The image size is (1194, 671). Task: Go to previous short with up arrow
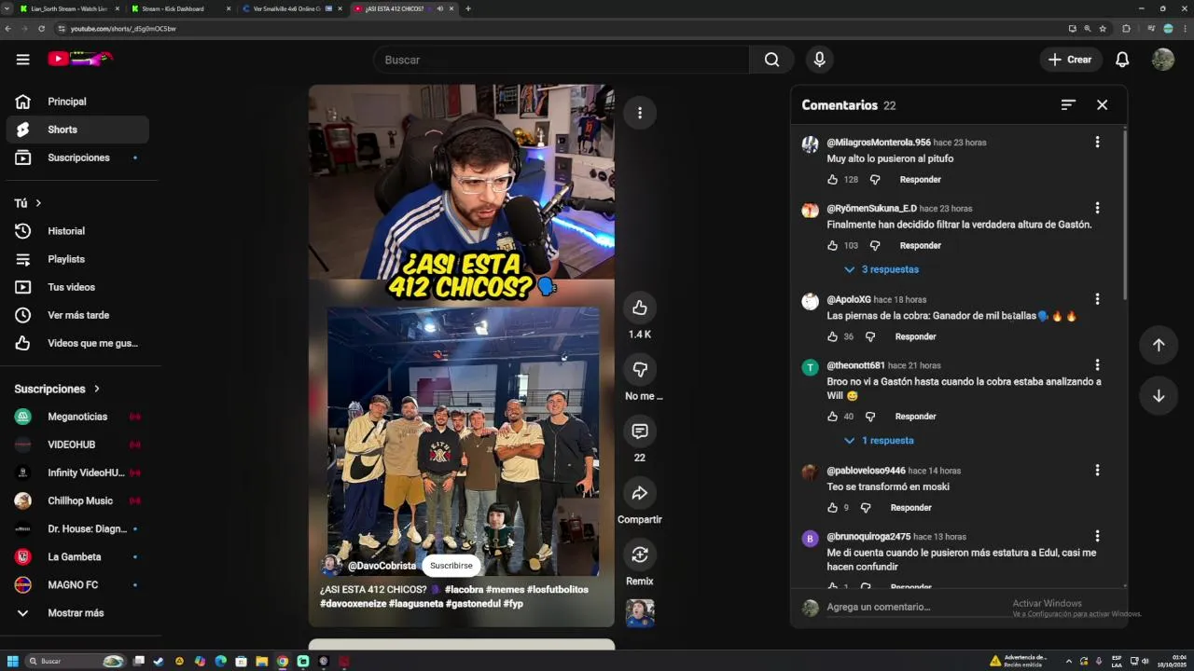click(1158, 345)
